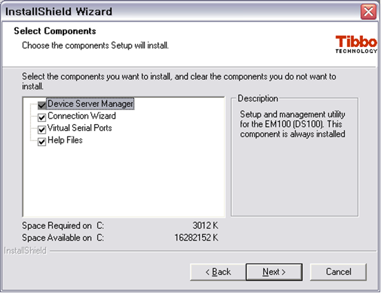Select the Virtual Serial Ports component label
The height and width of the screenshot is (293, 381).
pos(79,128)
